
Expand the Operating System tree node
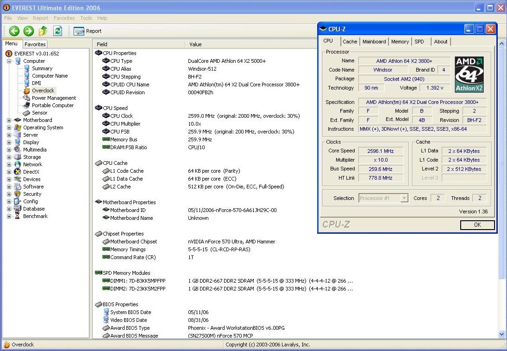coord(9,127)
